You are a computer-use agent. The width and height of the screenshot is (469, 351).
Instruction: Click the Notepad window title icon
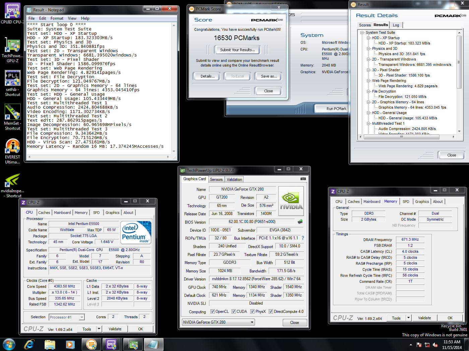point(30,10)
